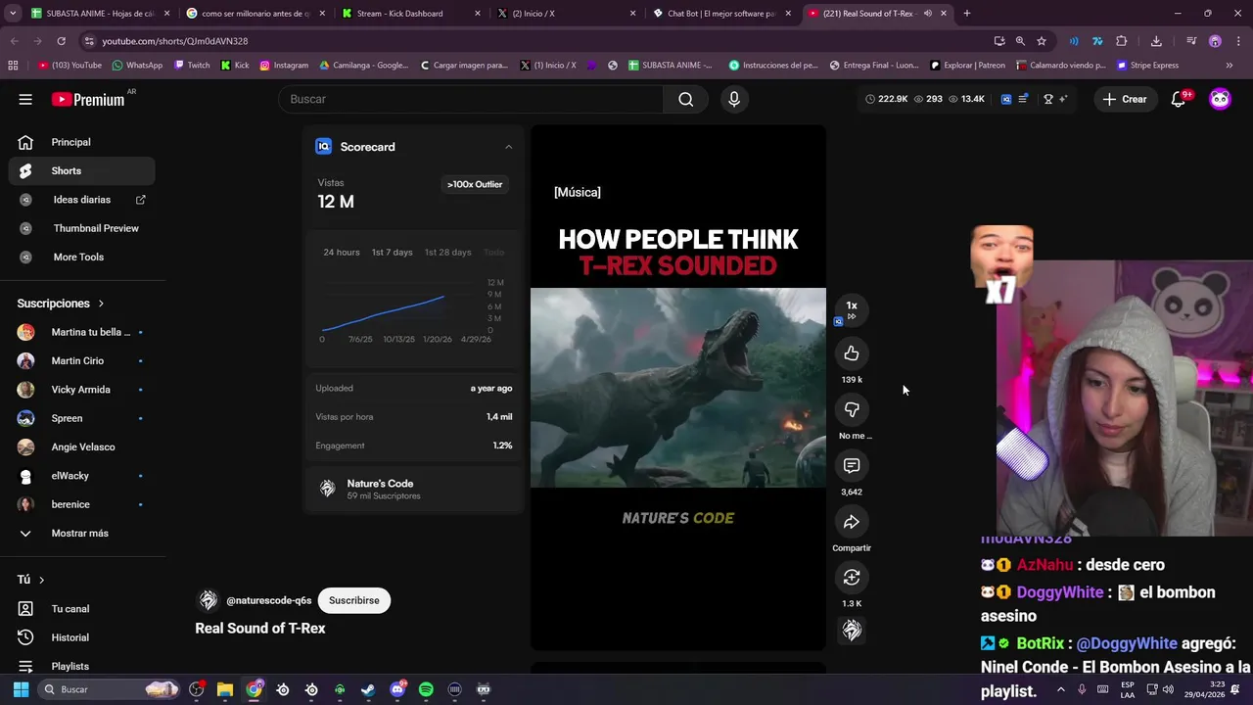Click the browser address bar URL
The width and height of the screenshot is (1253, 705).
click(x=175, y=41)
